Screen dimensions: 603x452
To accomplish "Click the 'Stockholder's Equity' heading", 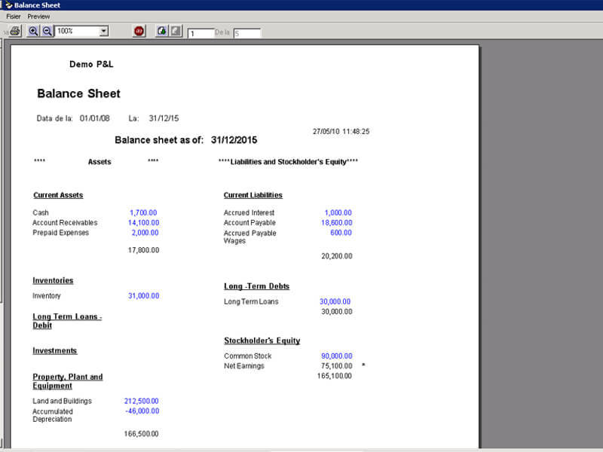I will click(262, 341).
